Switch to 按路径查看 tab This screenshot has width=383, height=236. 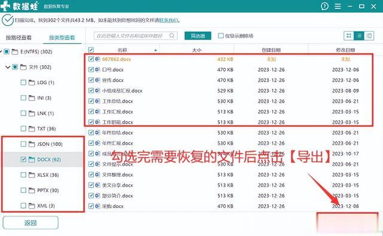pos(19,38)
